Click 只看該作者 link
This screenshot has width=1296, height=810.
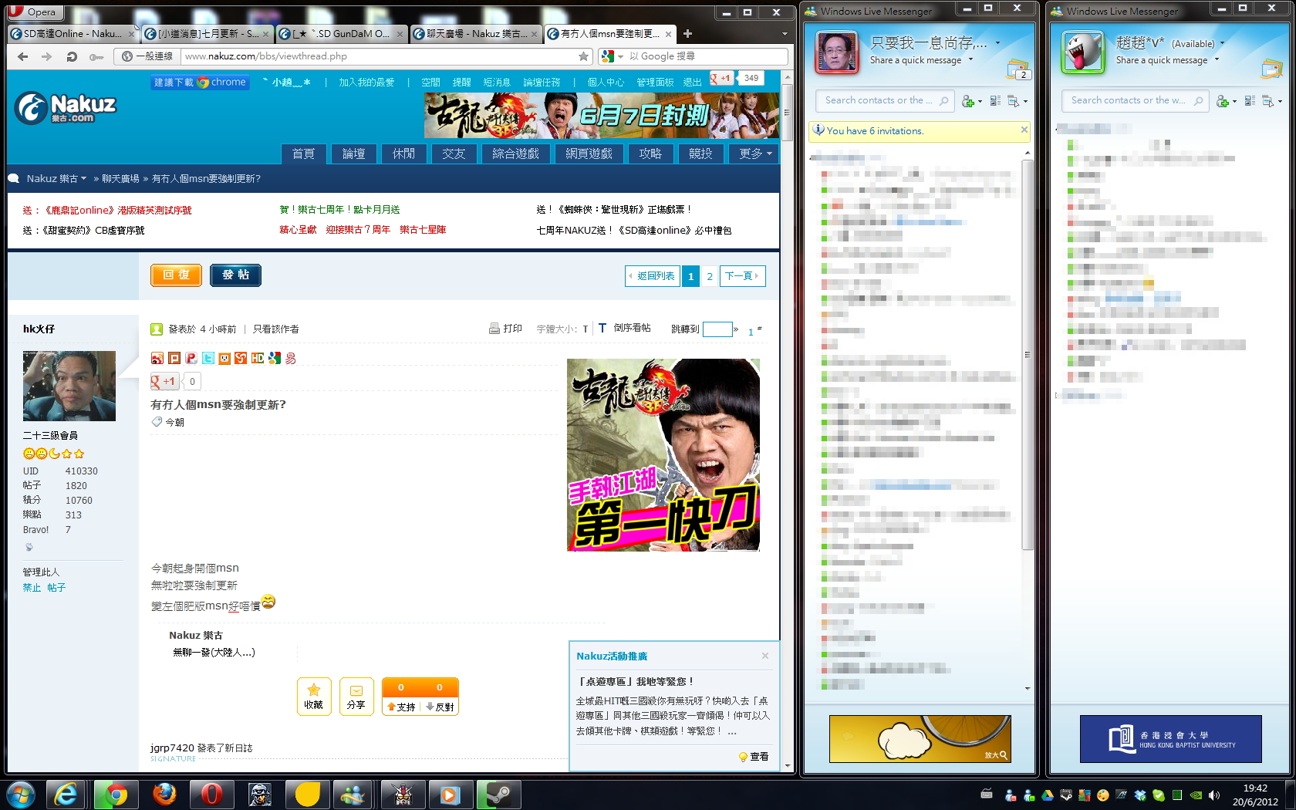point(276,329)
